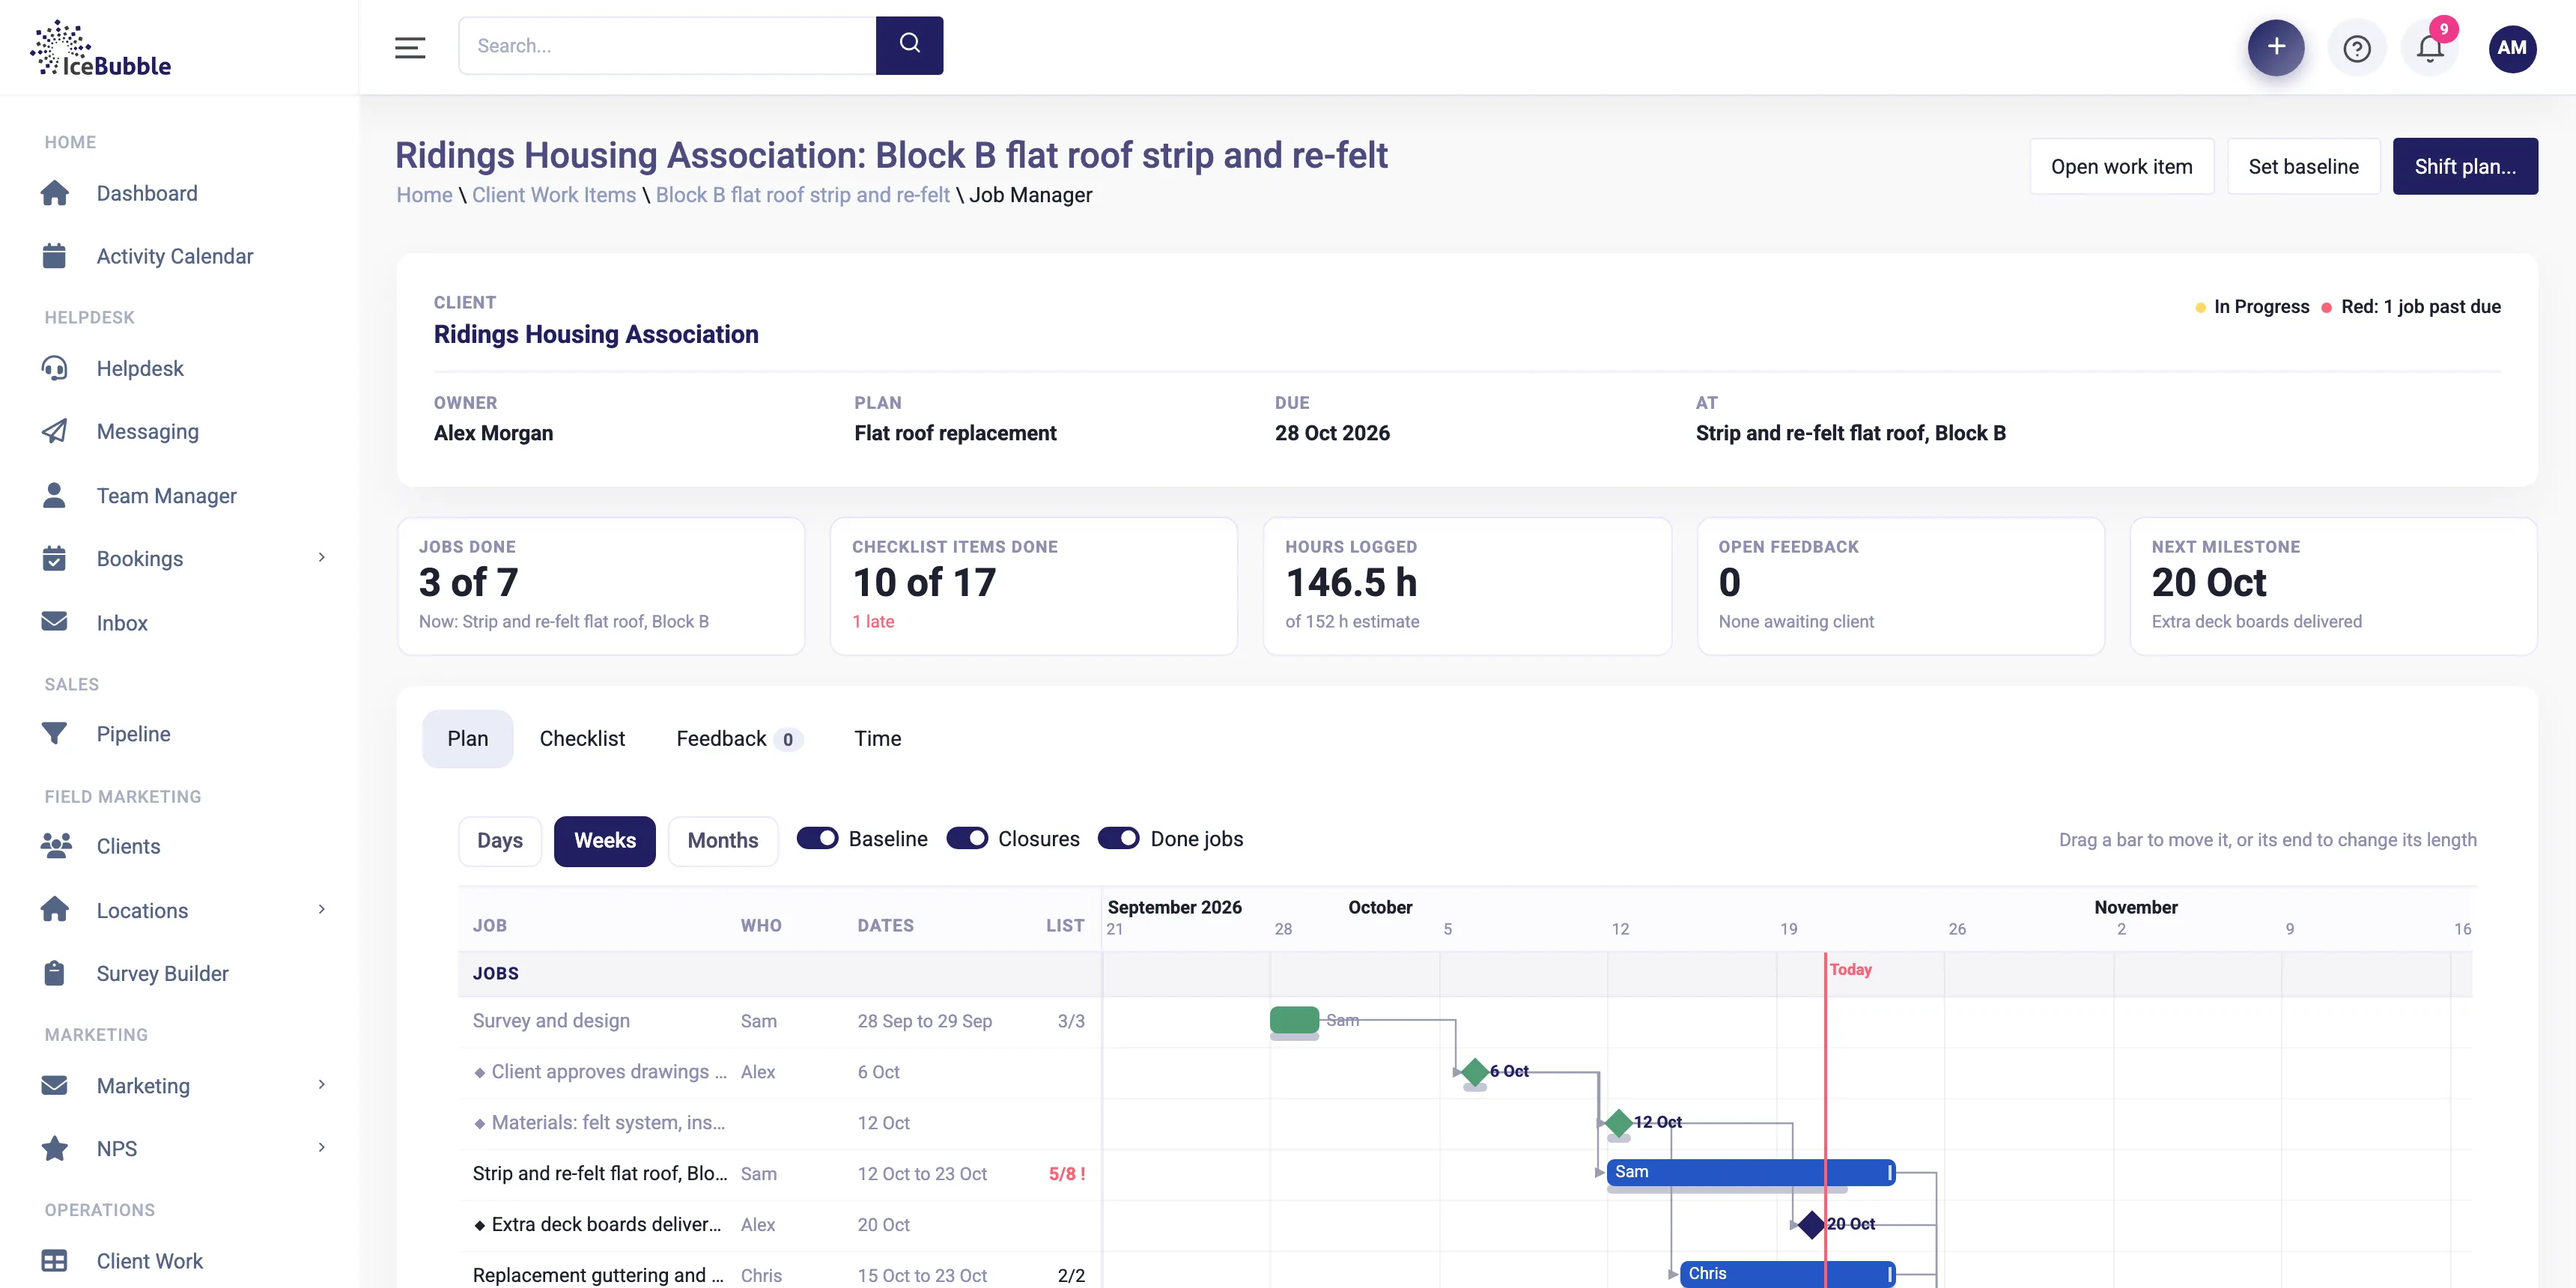The width and height of the screenshot is (2576, 1288).
Task: Switch to the Time tab
Action: [x=877, y=738]
